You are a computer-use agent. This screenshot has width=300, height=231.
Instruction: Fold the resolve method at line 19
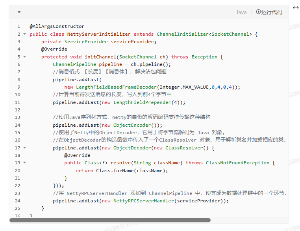click(25, 163)
